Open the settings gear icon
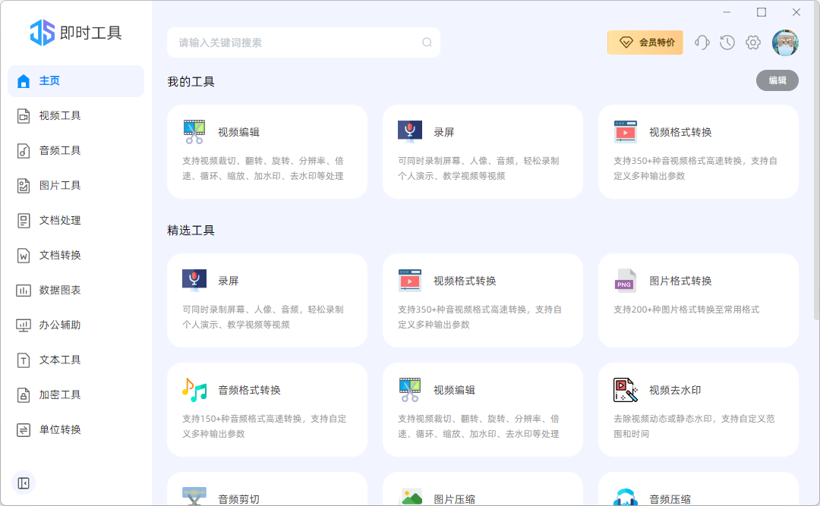 [x=753, y=42]
